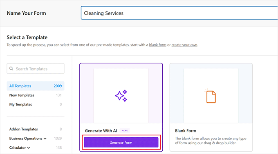Image resolution: width=278 pixels, height=154 pixels.
Task: Click the Generate With AI title
Action: coord(101,131)
